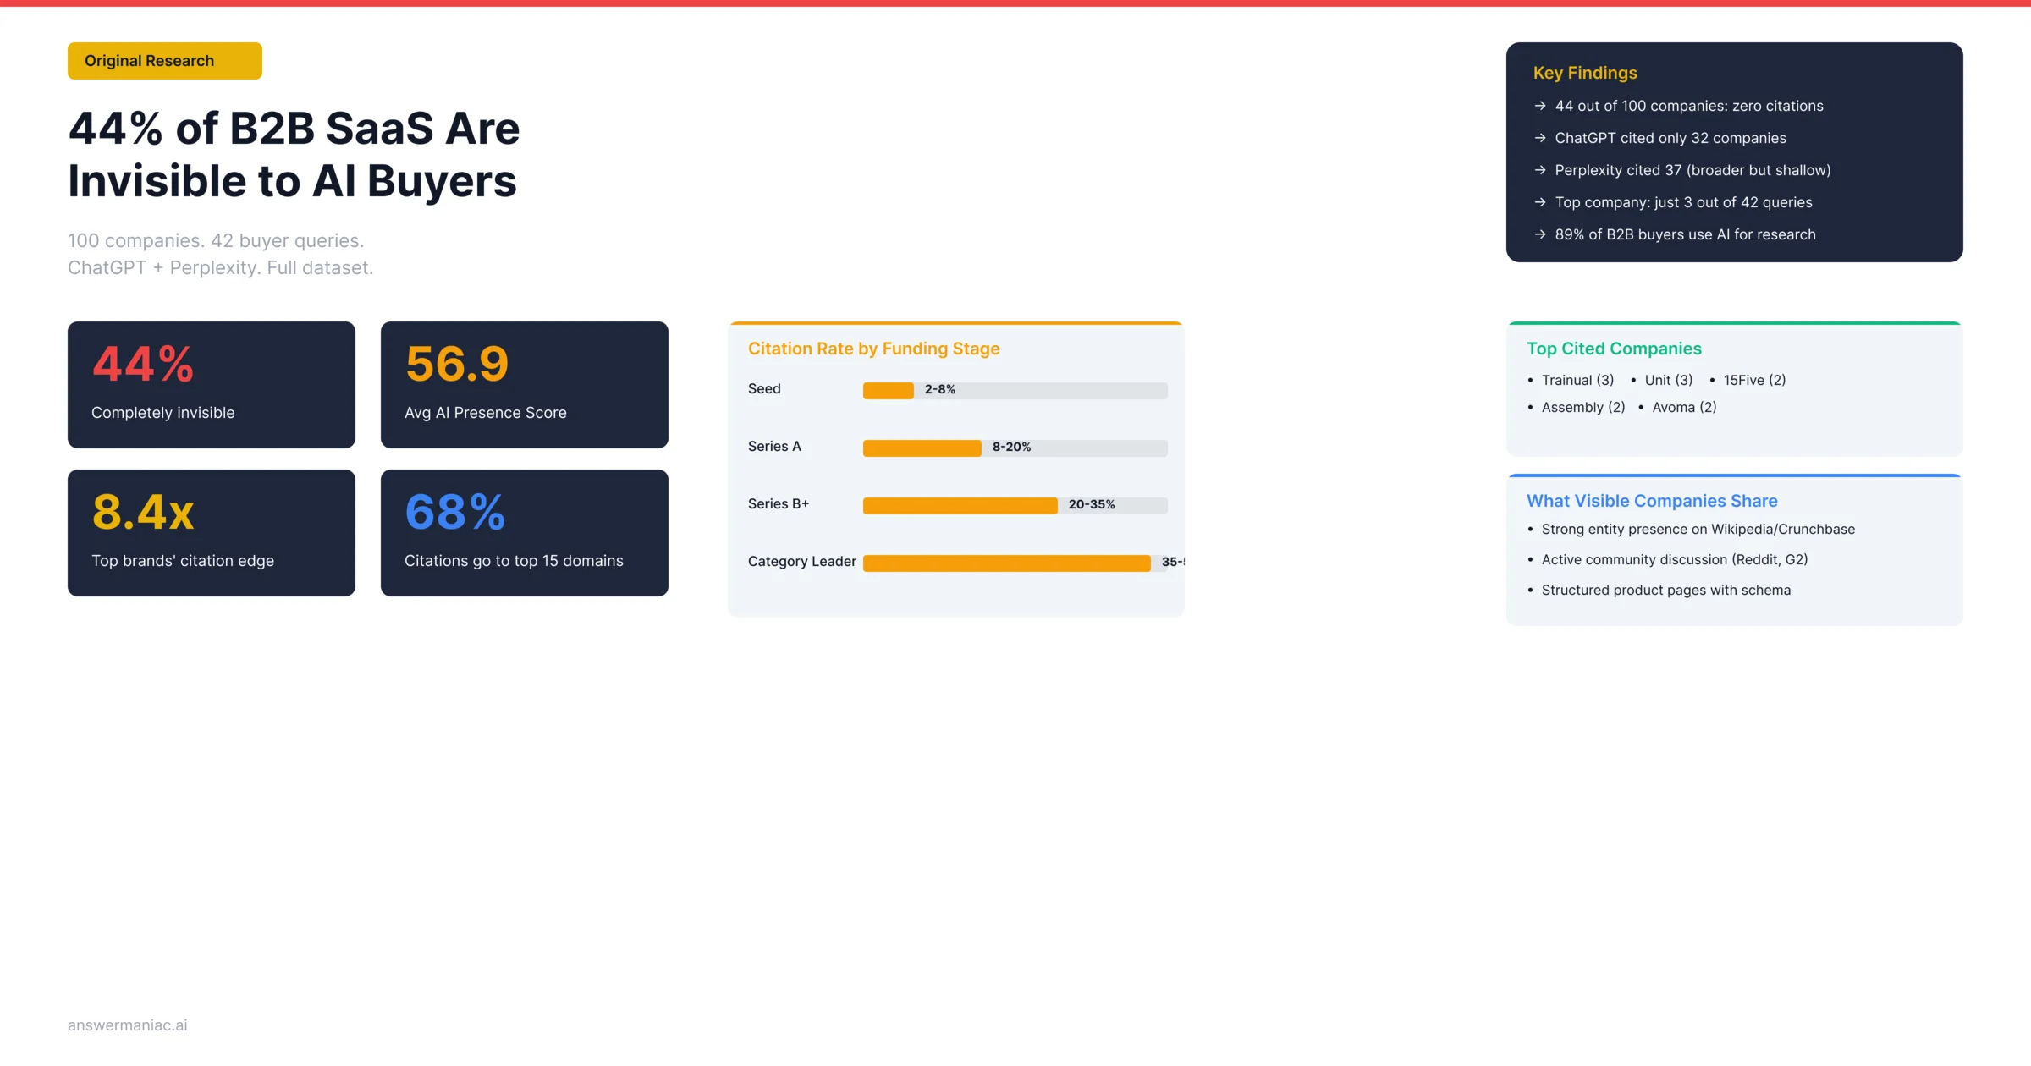
Task: Click 'ChatGPT + Perplexity. Full dataset.' line
Action: [220, 267]
